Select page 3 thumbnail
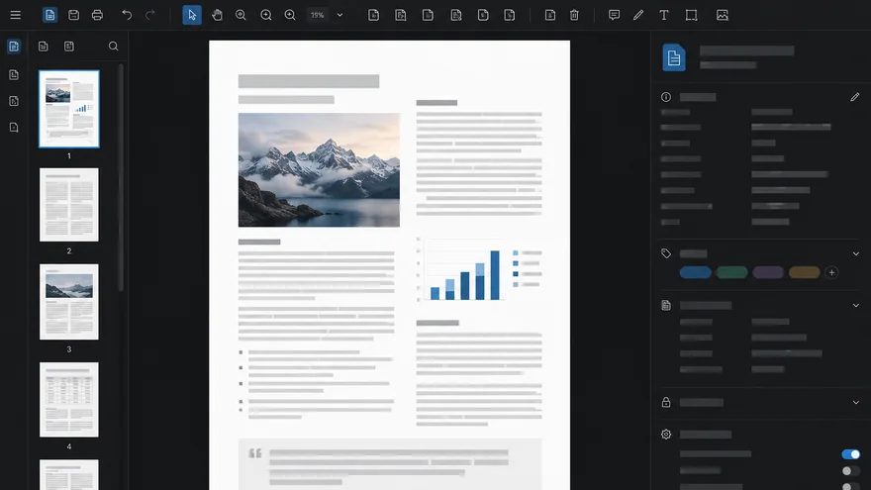This screenshot has width=871, height=490. (69, 302)
